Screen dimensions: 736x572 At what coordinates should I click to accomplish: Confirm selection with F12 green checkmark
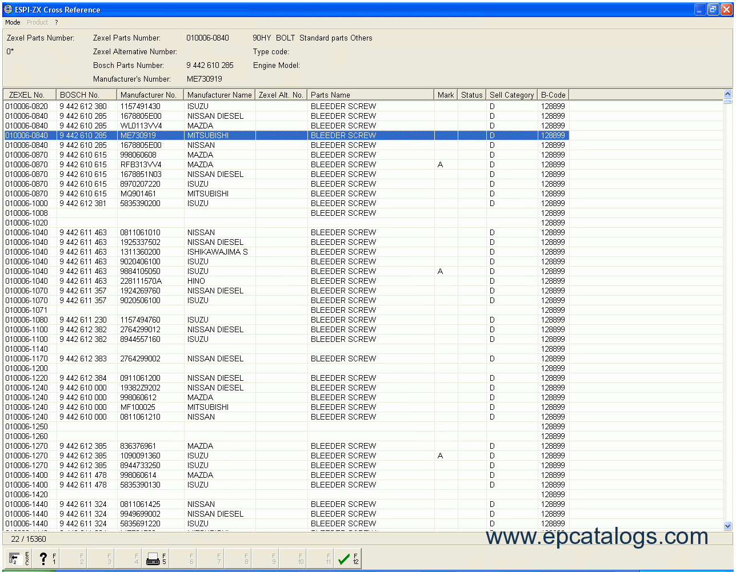point(347,559)
